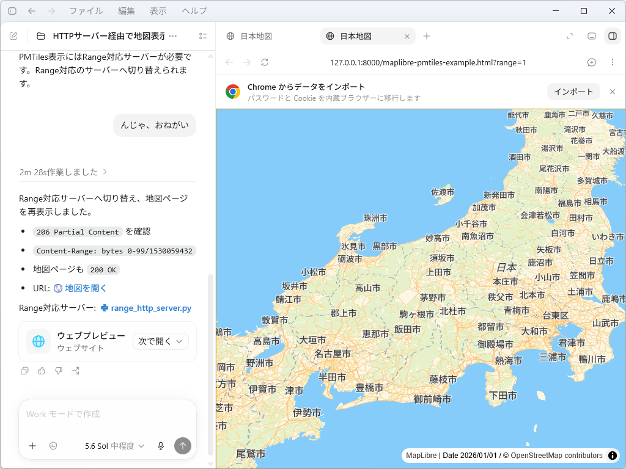Click the 伊勢市 label on map
Screen dimensions: 626x469
[x=307, y=413]
